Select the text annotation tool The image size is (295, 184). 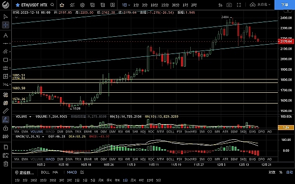tap(5, 35)
